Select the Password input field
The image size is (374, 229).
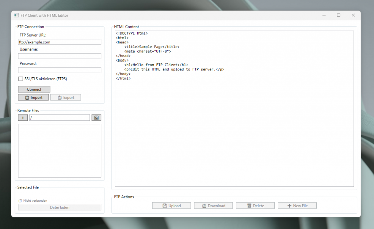pyautogui.click(x=60, y=70)
